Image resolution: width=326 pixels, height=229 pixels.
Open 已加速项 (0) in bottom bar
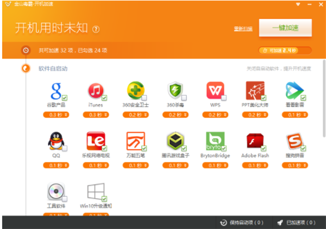click(296, 222)
